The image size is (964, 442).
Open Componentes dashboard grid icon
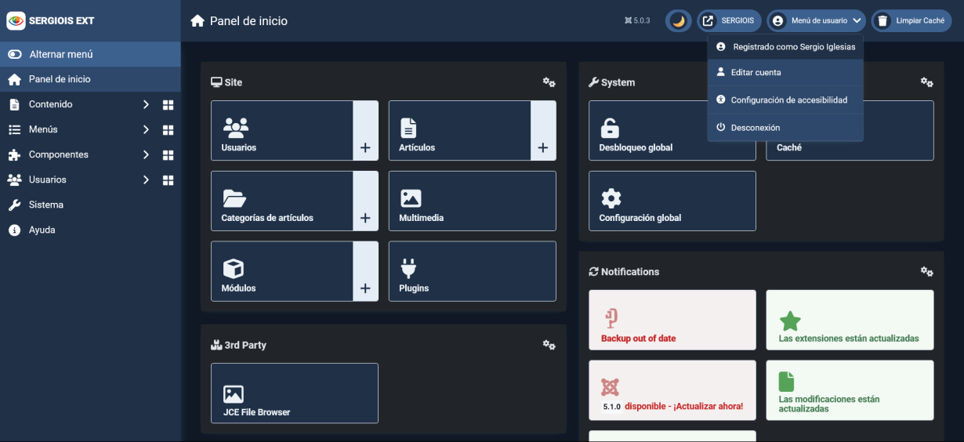[x=168, y=154]
